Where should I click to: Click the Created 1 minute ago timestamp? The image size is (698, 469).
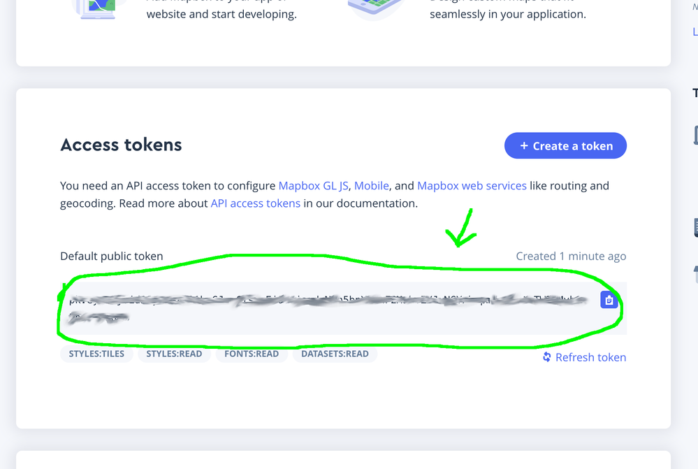tap(571, 256)
